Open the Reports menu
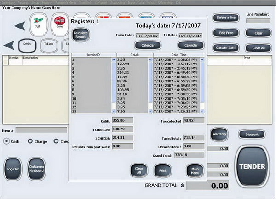Screen dimensions: 276x199 [x=23, y=3]
